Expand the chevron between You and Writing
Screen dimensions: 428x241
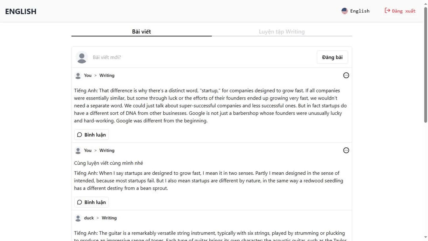click(x=95, y=75)
